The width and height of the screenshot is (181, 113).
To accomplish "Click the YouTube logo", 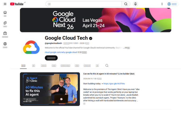I will tap(17, 4).
